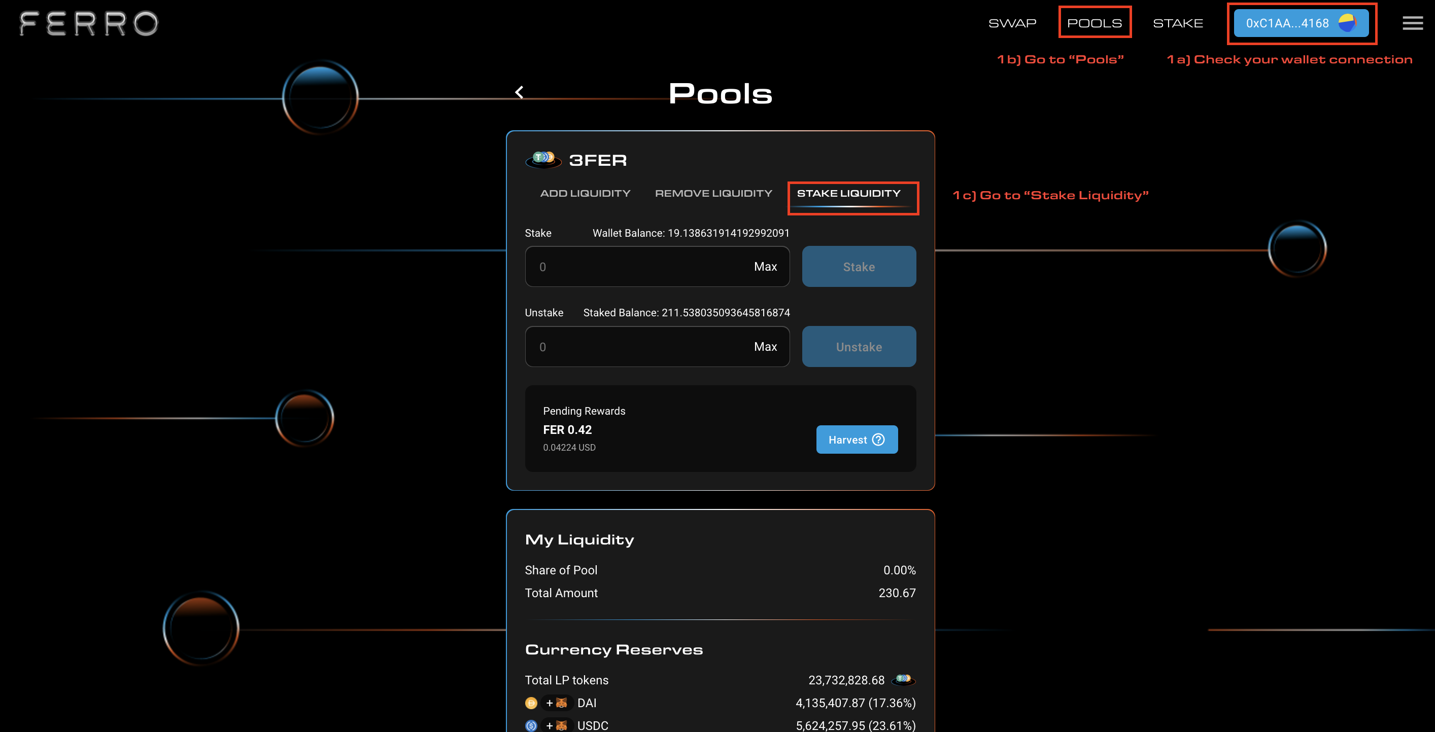Click the 3FER pool name
This screenshot has width=1435, height=732.
598,160
